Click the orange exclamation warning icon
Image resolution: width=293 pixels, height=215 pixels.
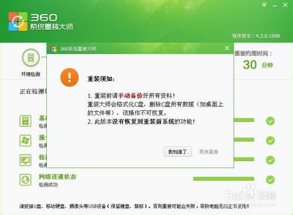coord(70,78)
